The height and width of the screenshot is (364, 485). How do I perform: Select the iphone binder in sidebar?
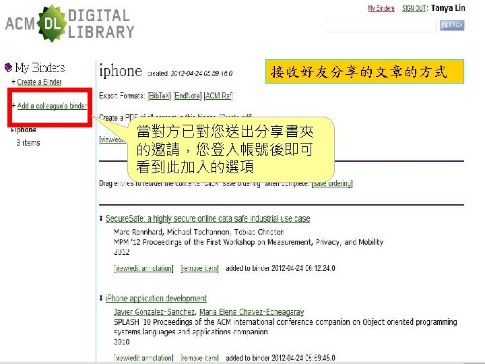[25, 129]
